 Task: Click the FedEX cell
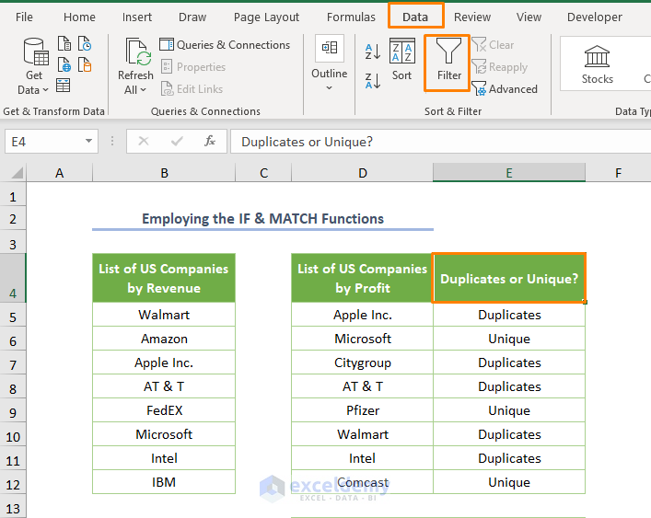click(164, 410)
